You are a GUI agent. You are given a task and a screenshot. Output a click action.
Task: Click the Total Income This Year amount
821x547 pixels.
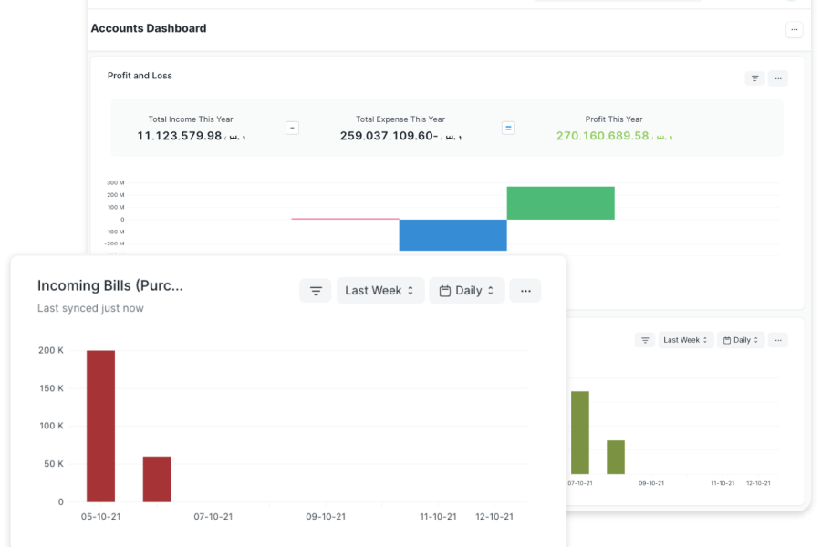180,136
